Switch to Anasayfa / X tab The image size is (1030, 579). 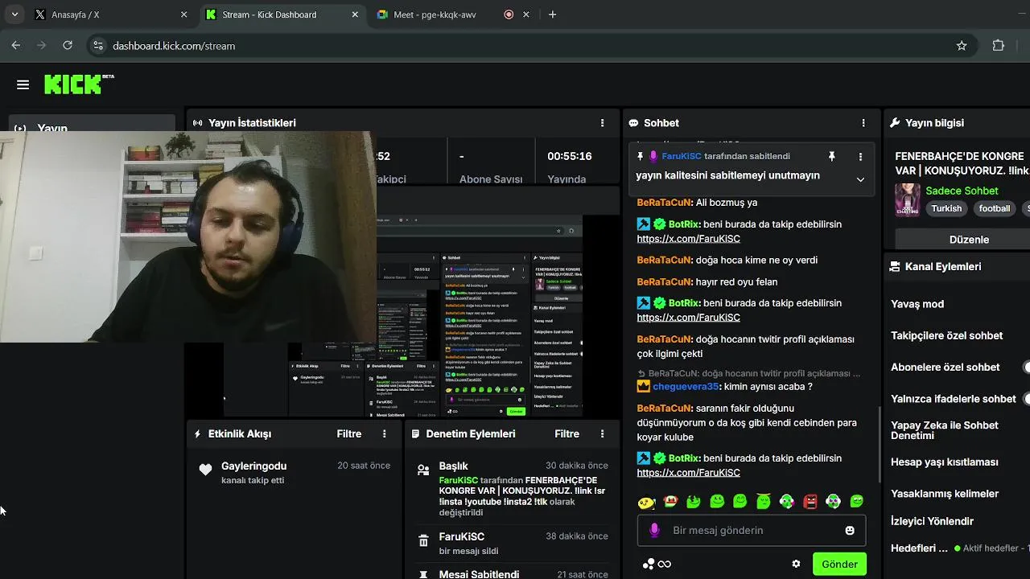(111, 14)
